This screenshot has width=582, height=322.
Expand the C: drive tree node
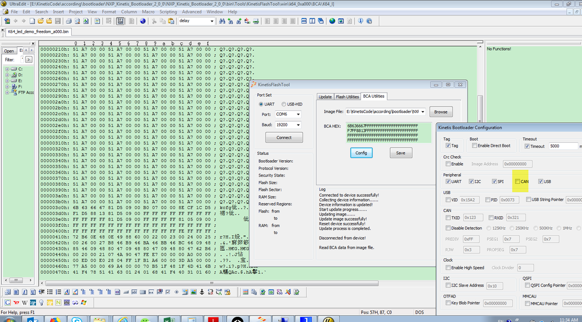pyautogui.click(x=7, y=69)
